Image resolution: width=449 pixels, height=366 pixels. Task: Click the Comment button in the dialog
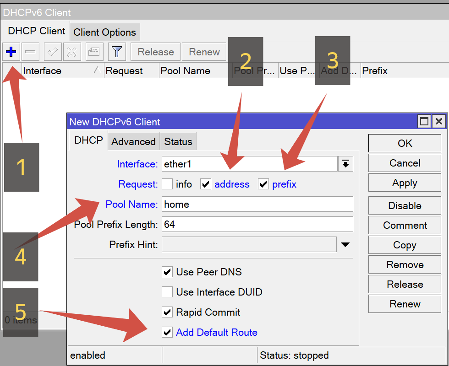point(405,225)
